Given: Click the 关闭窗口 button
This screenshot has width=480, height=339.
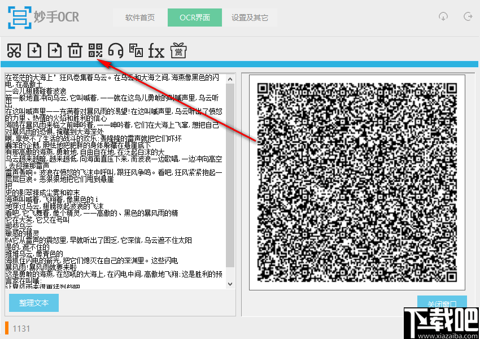Looking at the screenshot, I should click(x=442, y=303).
